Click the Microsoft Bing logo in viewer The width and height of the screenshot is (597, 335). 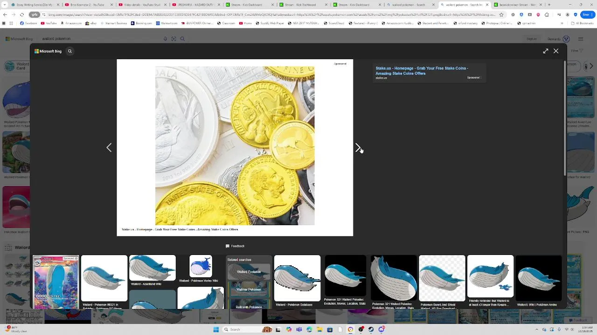point(48,51)
